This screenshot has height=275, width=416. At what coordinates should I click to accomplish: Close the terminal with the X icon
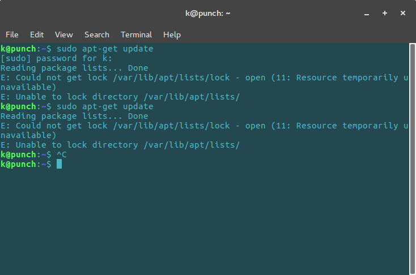tap(403, 13)
